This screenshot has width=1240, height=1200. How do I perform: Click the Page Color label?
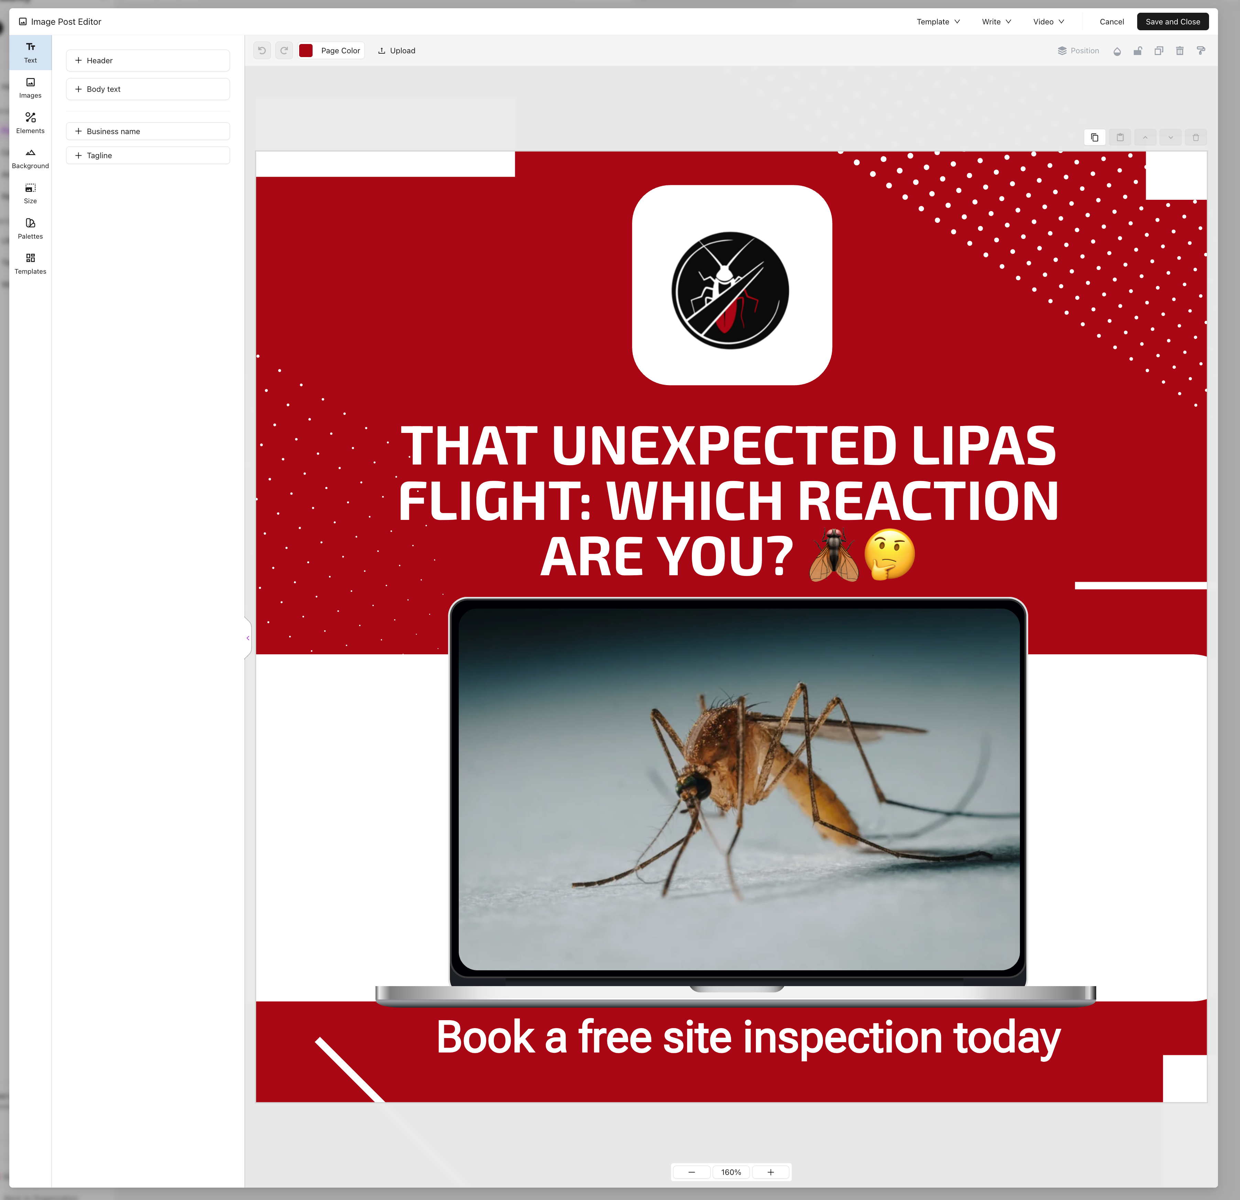340,51
